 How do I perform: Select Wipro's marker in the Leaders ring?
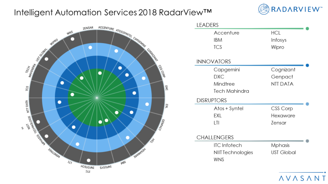click(x=81, y=78)
